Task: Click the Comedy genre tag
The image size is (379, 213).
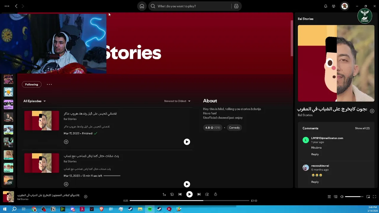Action: (234, 128)
